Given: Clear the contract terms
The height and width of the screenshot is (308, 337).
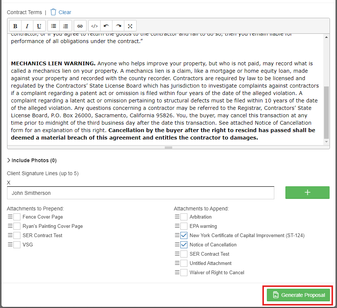Looking at the screenshot, I should [61, 12].
